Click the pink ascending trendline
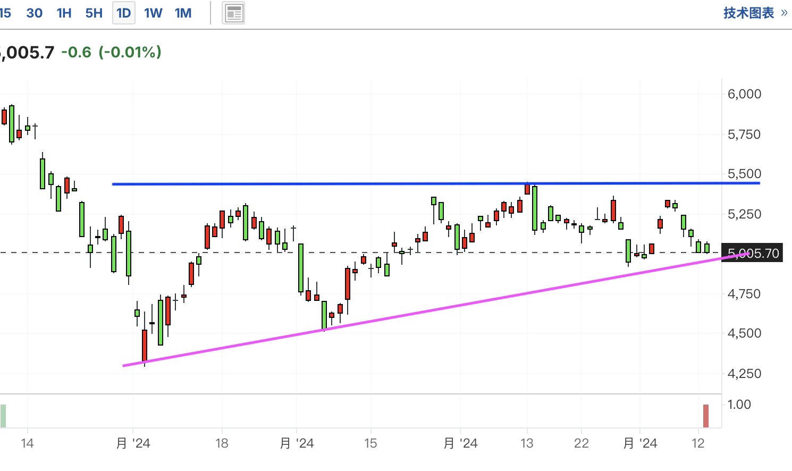Screen dimensions: 792x471 click(436, 310)
